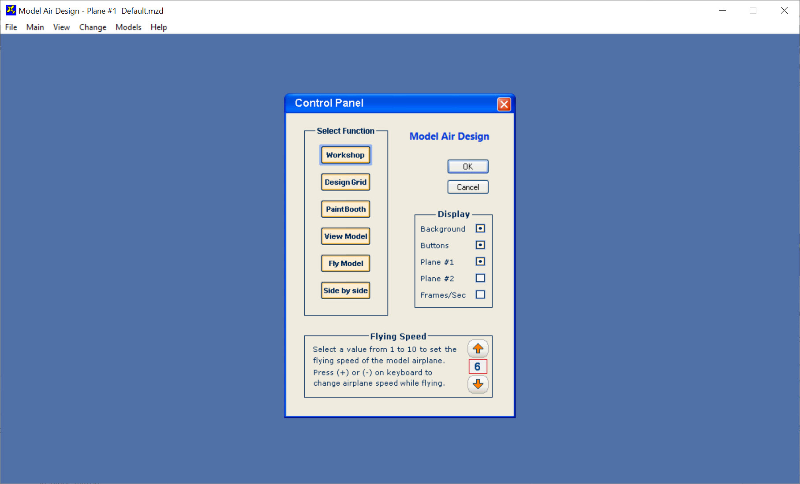
Task: Open the Models menu
Action: [128, 27]
